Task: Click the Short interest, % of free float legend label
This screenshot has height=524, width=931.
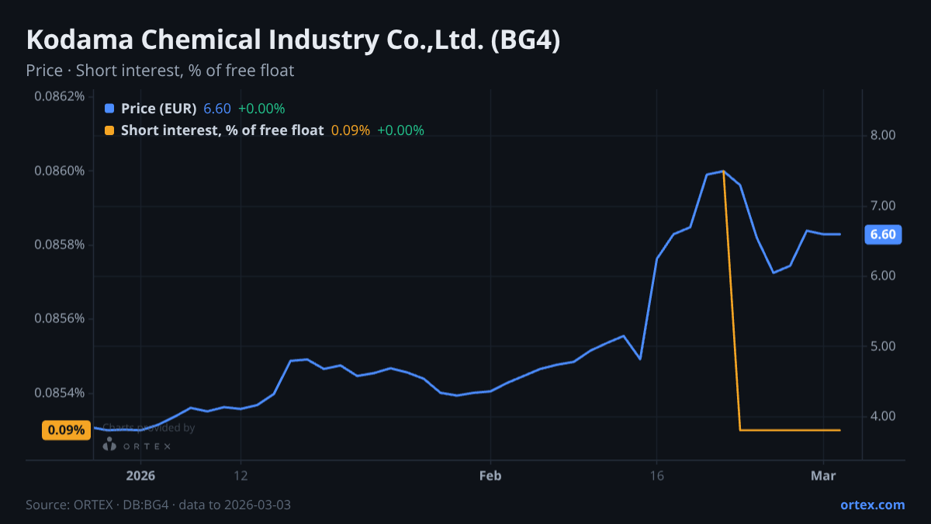Action: (222, 130)
